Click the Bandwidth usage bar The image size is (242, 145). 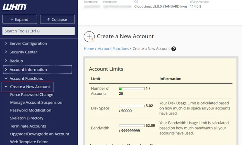[x=132, y=126]
